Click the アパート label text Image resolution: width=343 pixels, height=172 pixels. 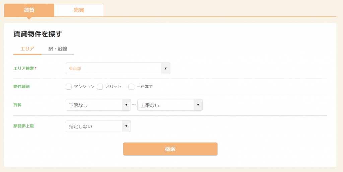pyautogui.click(x=113, y=87)
